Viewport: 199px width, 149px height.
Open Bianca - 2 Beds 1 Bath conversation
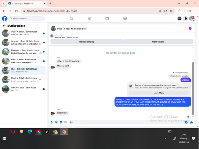click(23, 89)
